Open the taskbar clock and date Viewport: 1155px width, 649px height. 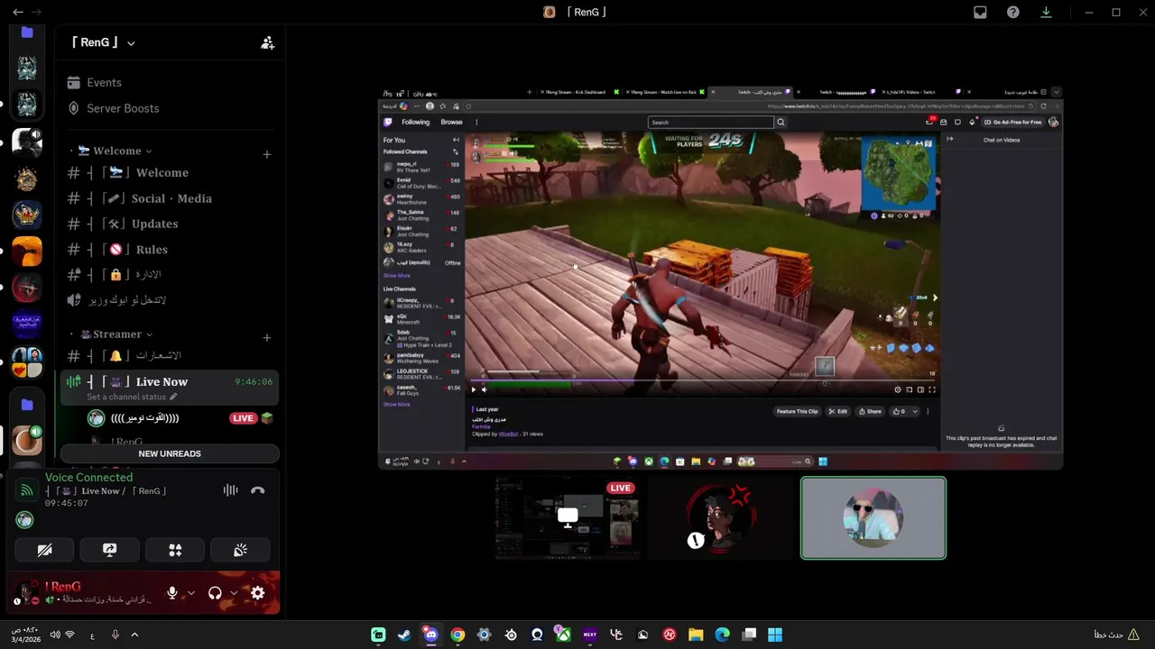(x=24, y=635)
